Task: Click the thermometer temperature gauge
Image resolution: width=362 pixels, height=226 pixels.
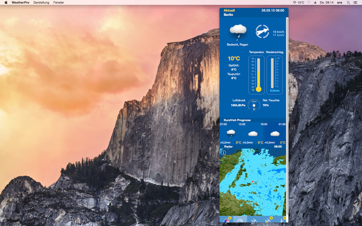Action: coord(257,75)
